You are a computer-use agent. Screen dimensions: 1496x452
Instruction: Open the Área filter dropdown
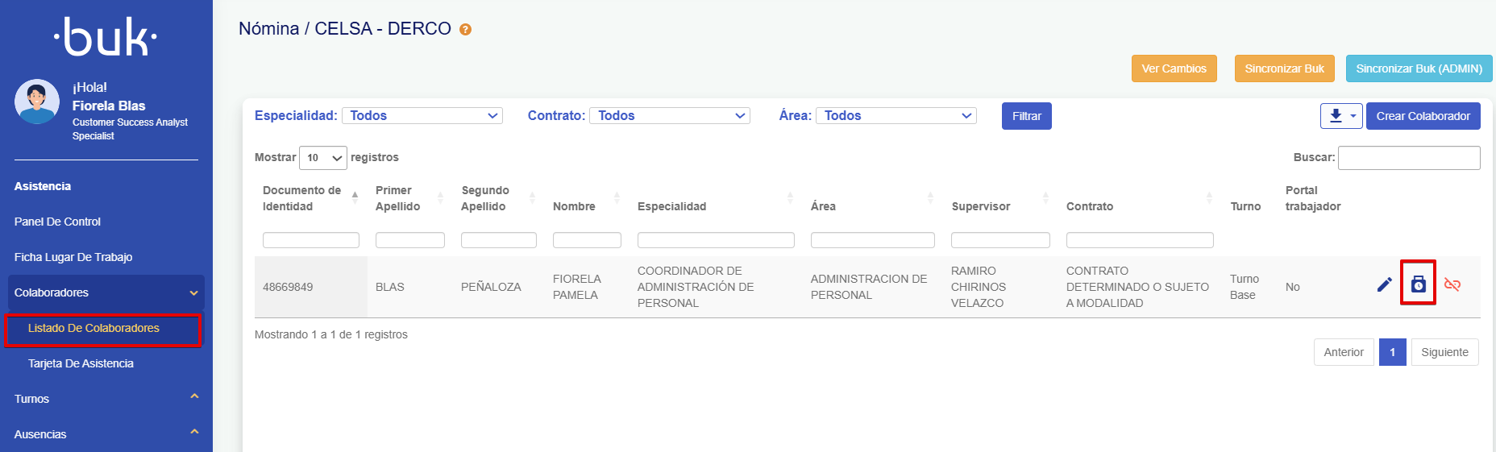click(896, 116)
